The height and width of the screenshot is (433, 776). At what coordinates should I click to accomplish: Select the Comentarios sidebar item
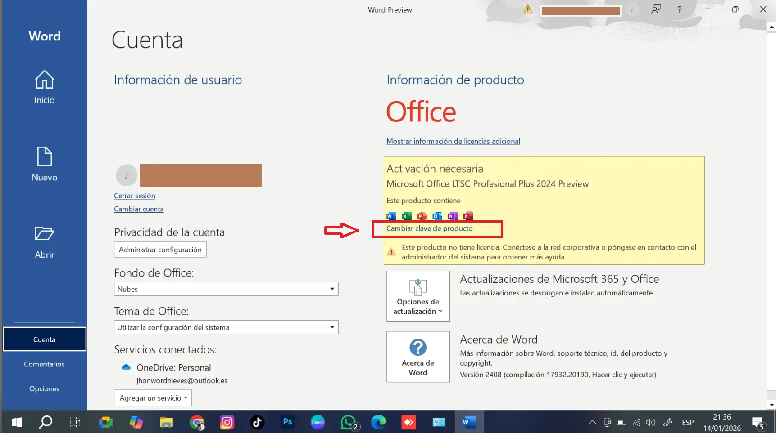click(x=44, y=364)
